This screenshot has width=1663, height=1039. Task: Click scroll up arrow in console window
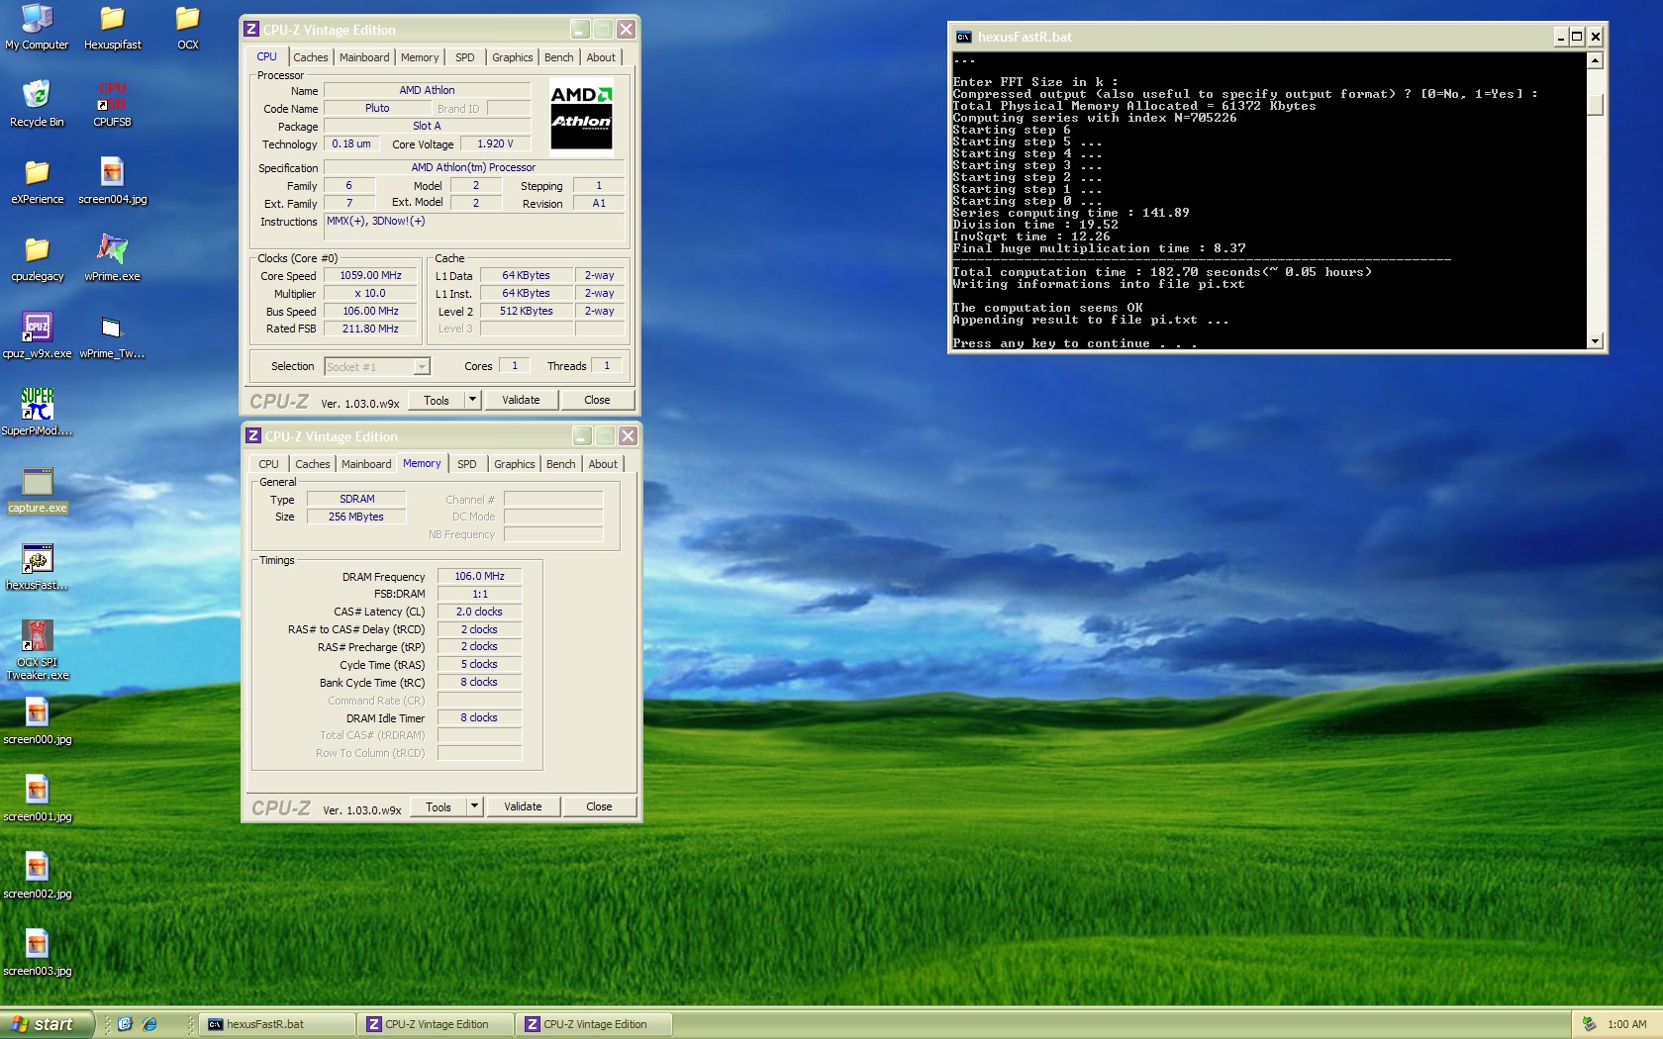(1595, 61)
